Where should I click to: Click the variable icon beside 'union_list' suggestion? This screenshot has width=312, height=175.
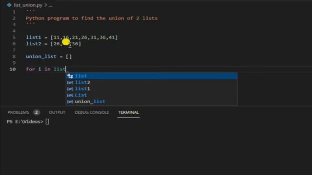click(70, 102)
